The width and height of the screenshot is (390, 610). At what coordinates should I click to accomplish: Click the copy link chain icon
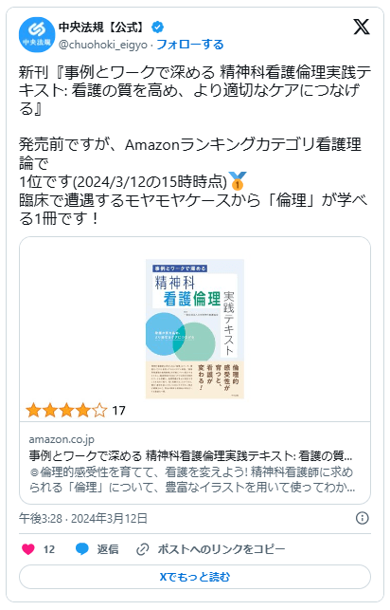(x=142, y=549)
